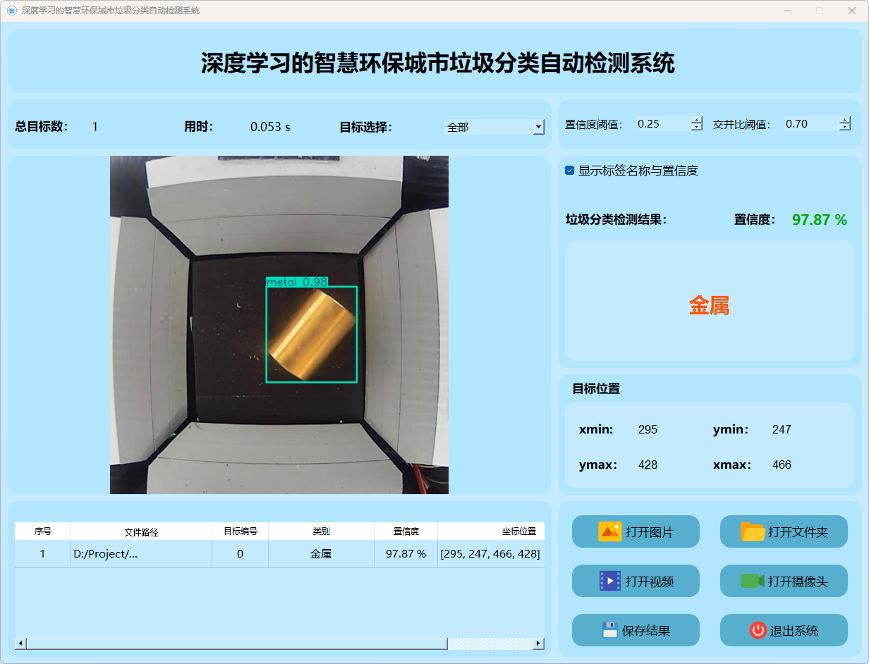This screenshot has height=664, width=869.
Task: Click the picture icon on 打开图片
Action: click(x=609, y=531)
